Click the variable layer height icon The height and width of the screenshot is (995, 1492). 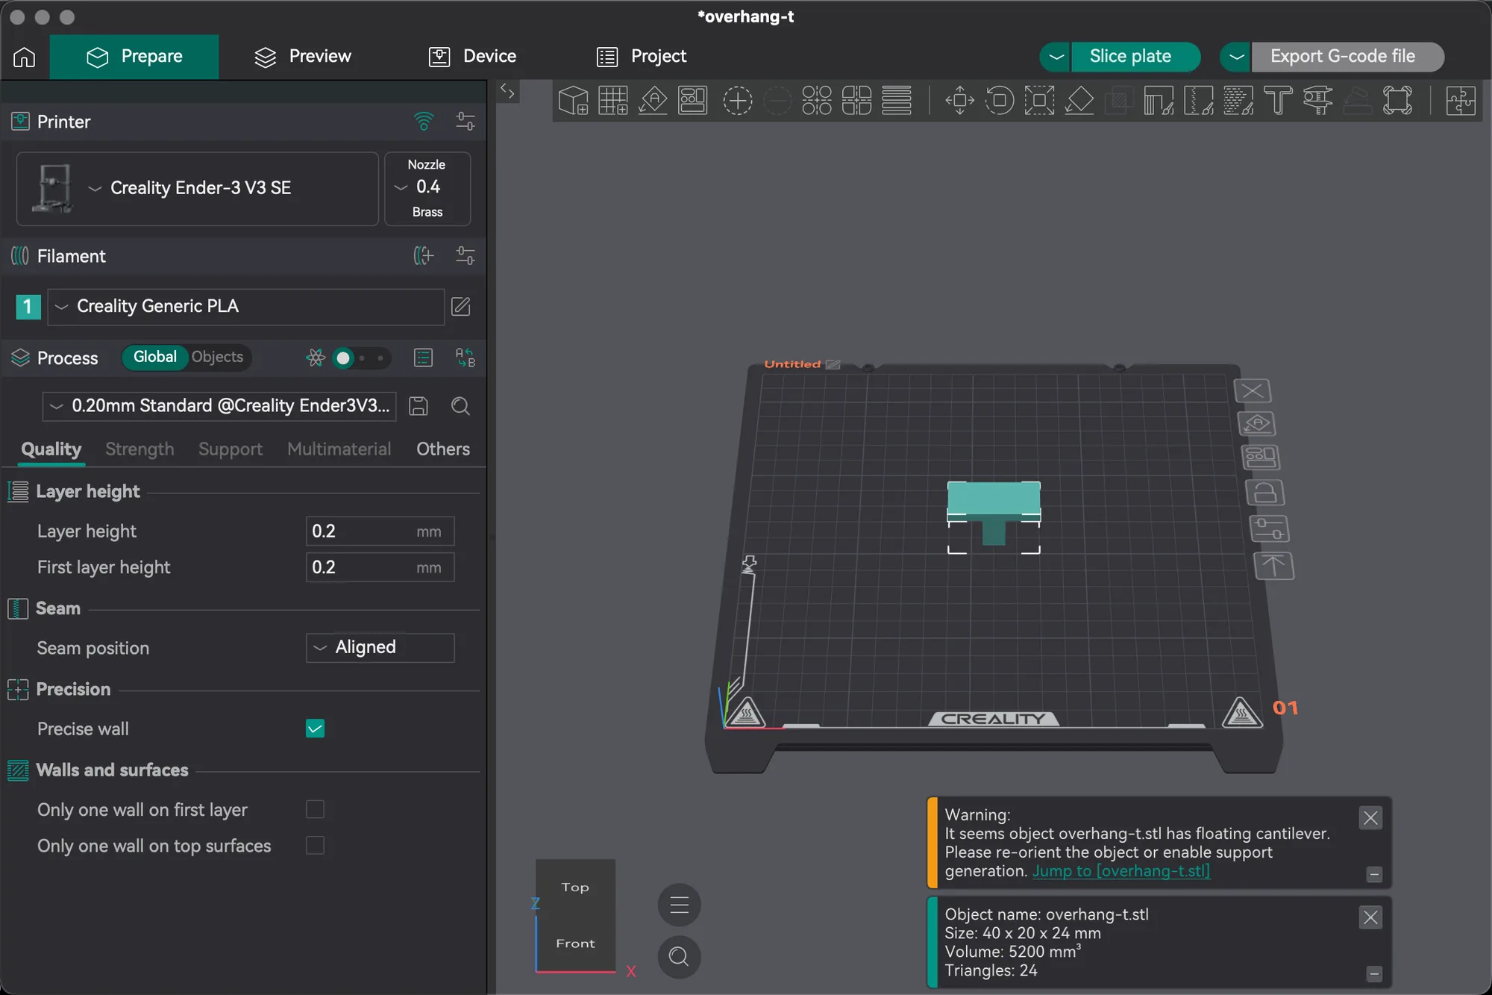(x=896, y=100)
